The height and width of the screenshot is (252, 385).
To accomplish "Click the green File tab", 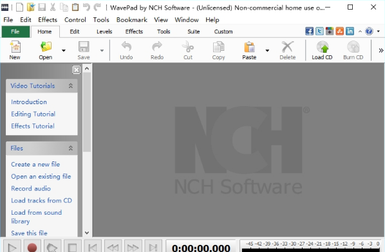I will 15,32.
